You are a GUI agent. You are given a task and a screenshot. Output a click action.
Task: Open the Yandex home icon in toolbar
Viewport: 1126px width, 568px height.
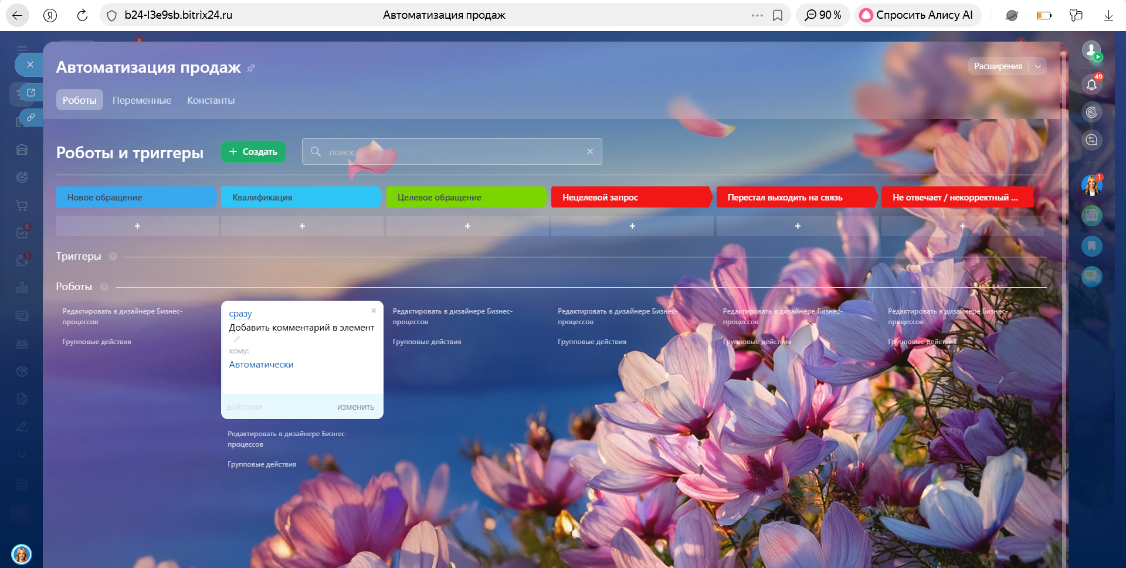50,15
